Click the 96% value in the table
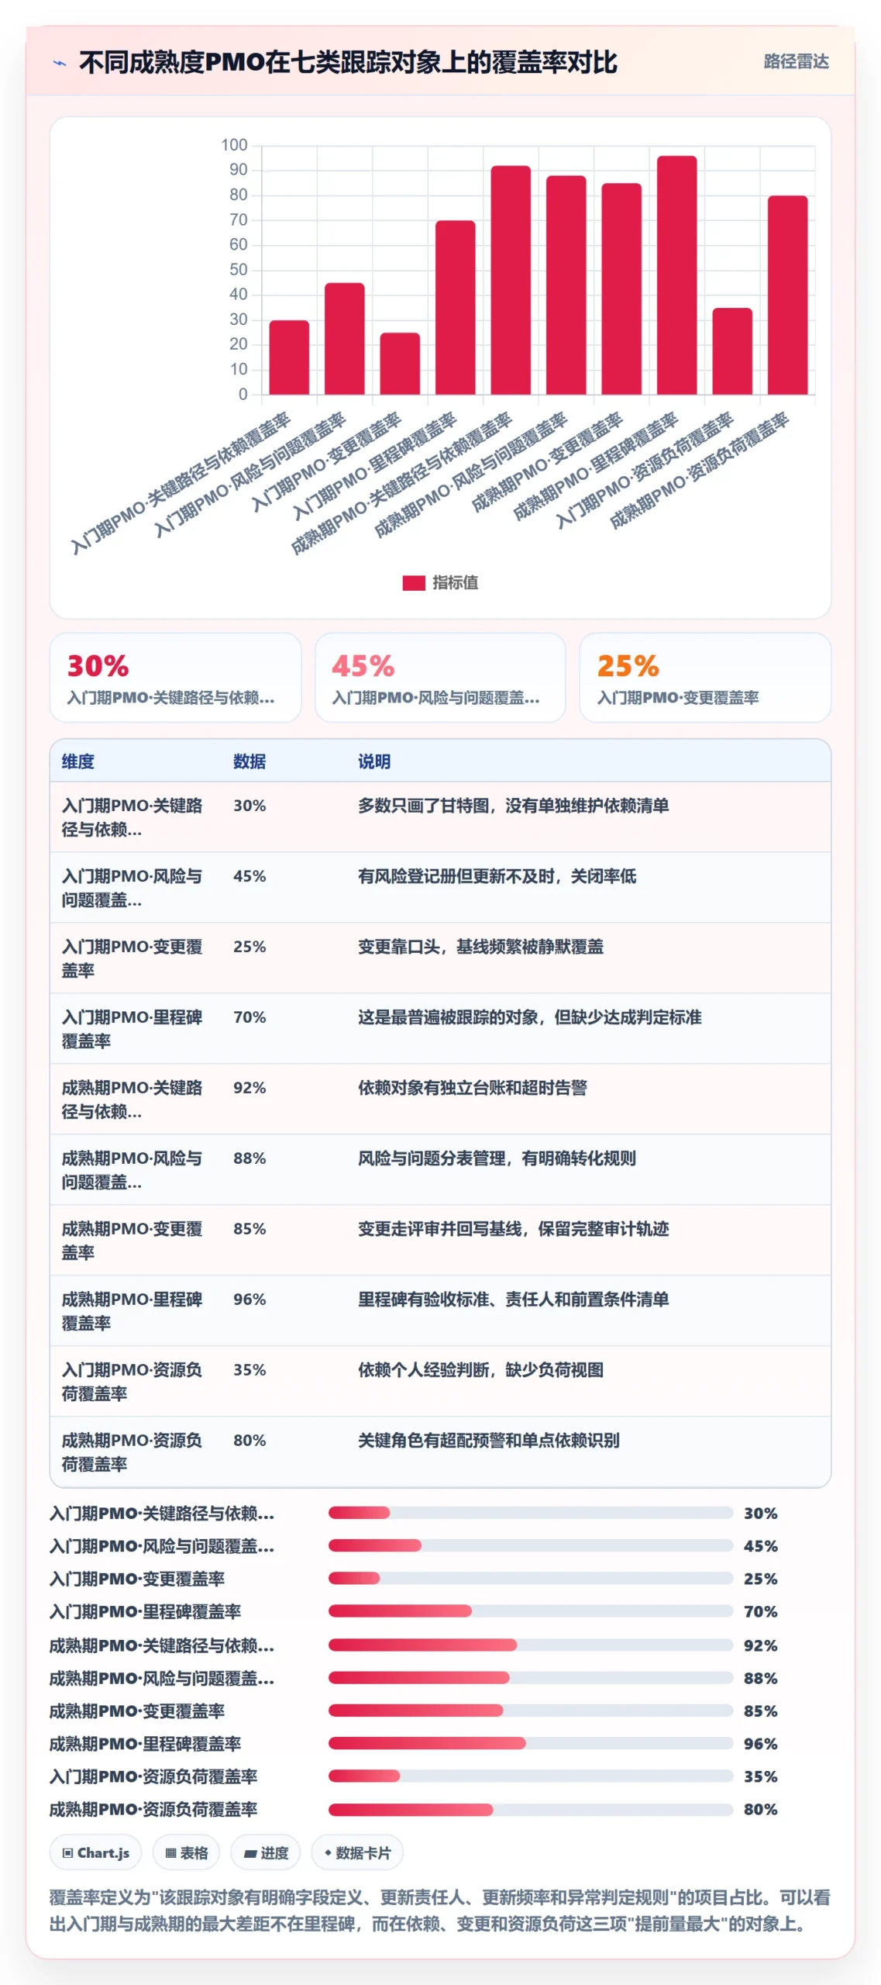 [x=250, y=1300]
